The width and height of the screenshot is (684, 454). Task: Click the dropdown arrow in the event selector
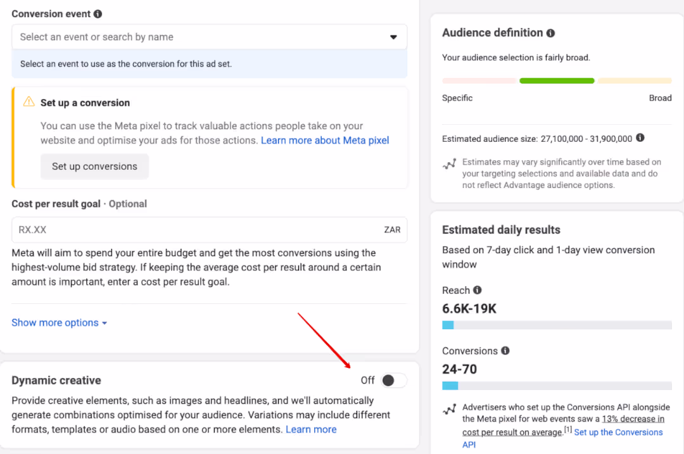click(393, 37)
